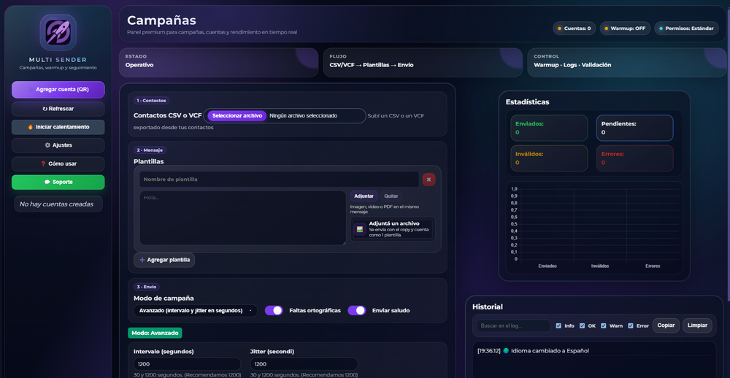Click the Permisos: Estándar status pill
730x378 pixels.
pyautogui.click(x=686, y=28)
